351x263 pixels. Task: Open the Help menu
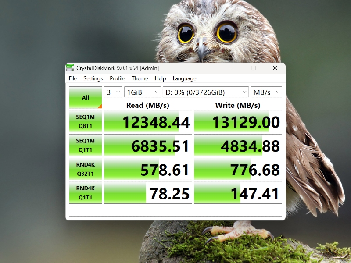(160, 78)
